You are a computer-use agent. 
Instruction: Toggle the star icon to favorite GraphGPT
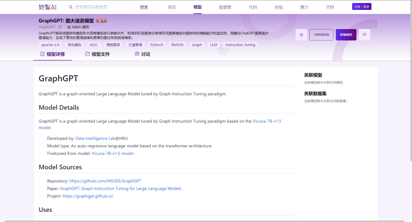click(301, 34)
